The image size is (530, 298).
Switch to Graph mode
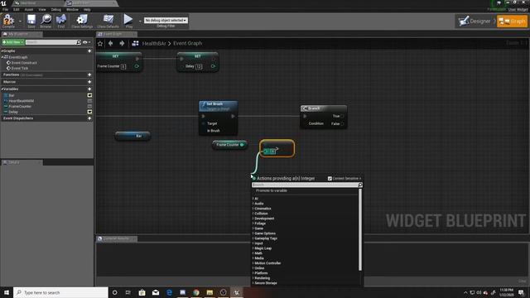(512, 22)
